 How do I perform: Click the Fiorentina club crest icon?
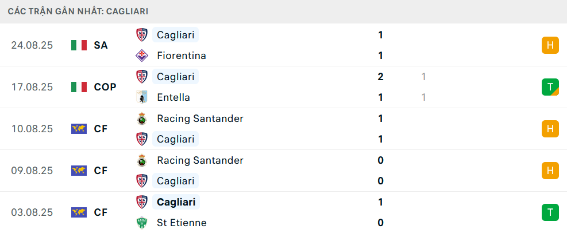tap(141, 56)
